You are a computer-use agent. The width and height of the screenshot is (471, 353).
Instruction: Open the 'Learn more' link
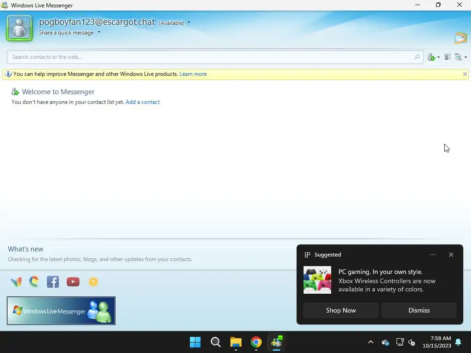(x=193, y=74)
